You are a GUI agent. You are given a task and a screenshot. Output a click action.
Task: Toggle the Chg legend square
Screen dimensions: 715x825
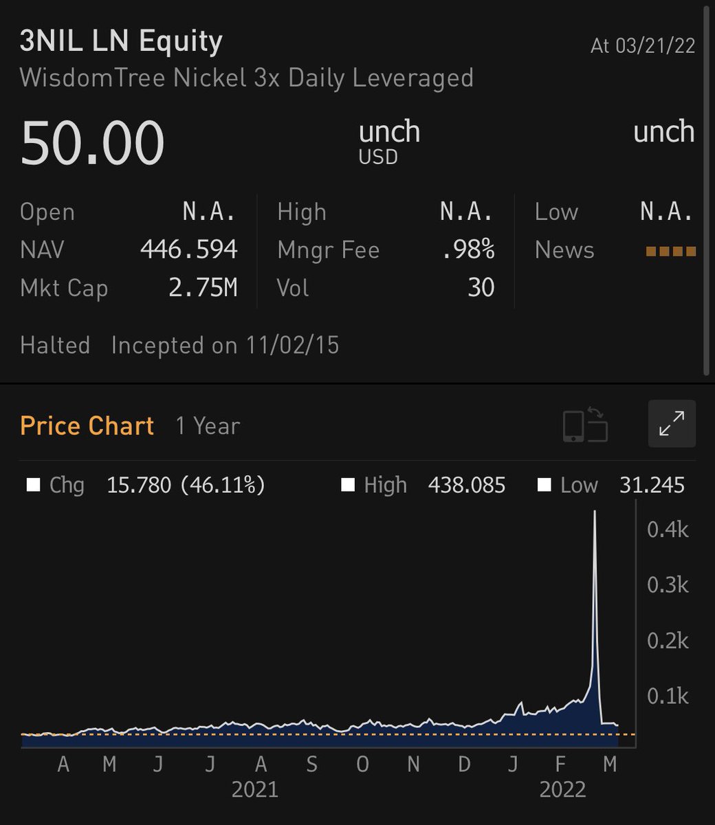click(x=33, y=485)
